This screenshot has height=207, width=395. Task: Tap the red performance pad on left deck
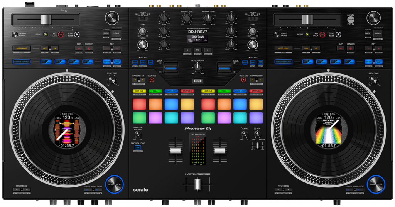click(139, 104)
